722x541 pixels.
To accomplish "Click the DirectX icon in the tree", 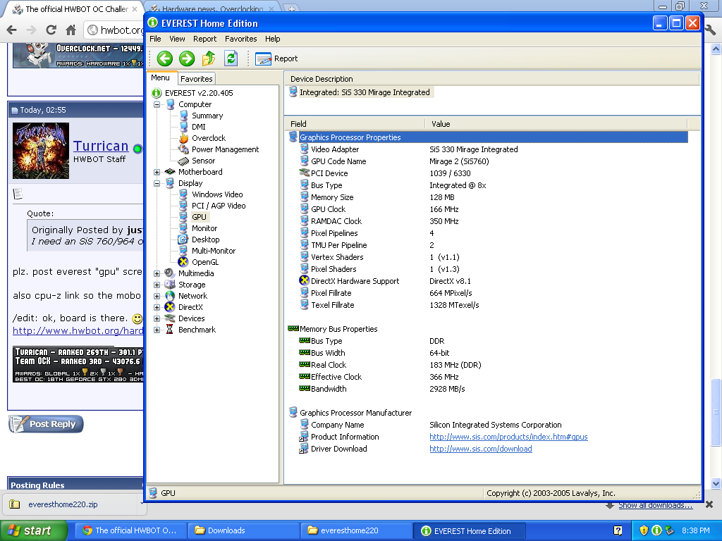I will pos(170,307).
